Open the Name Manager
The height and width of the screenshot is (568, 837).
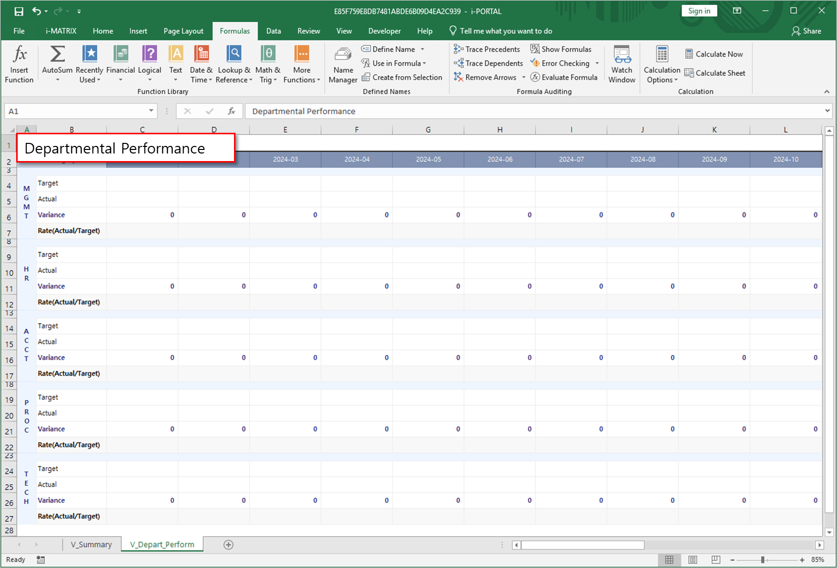pyautogui.click(x=343, y=64)
